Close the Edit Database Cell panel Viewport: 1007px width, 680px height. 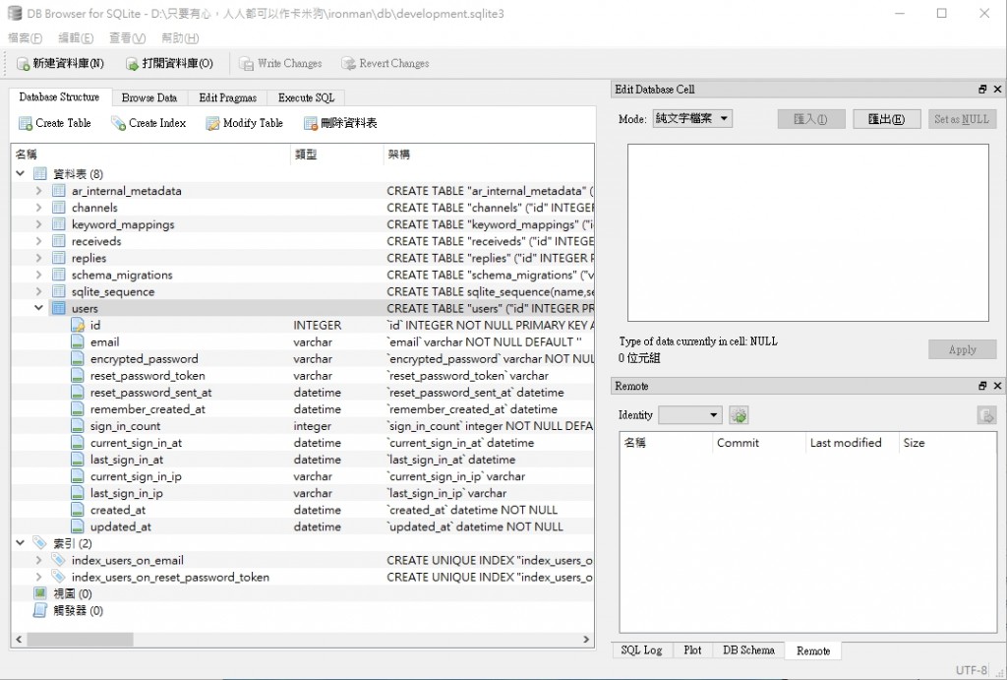997,90
